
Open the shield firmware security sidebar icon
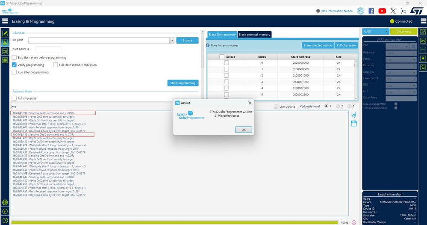pyautogui.click(x=5, y=60)
